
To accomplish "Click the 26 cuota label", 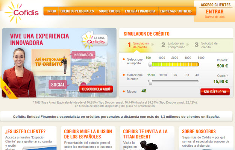I will point(175,75).
